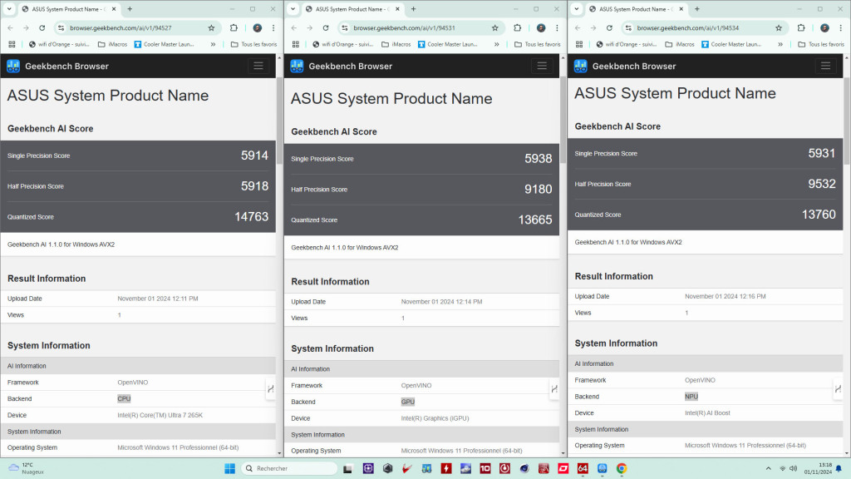Open the iMacros bookmark folder in the 94527 window
This screenshot has width=851, height=479.
112,45
